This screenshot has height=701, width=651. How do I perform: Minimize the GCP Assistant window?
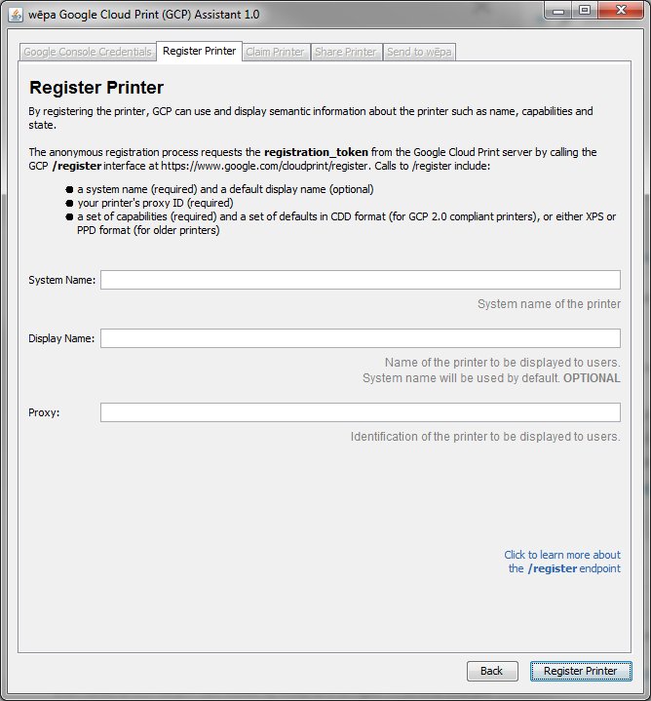click(x=558, y=11)
